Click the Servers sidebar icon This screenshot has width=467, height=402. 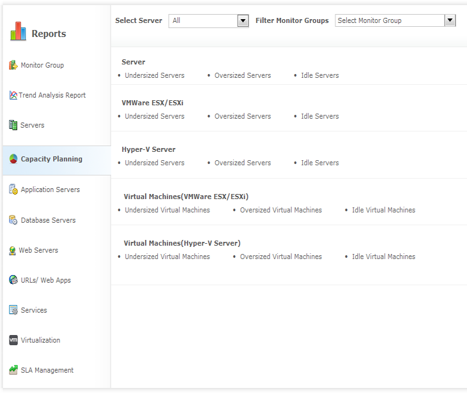(x=13, y=125)
